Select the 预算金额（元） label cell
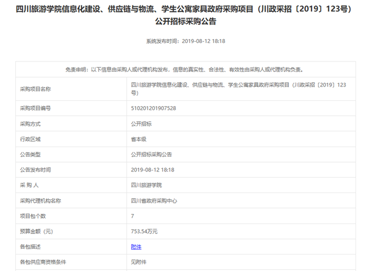The image size is (381, 271). tap(71, 231)
